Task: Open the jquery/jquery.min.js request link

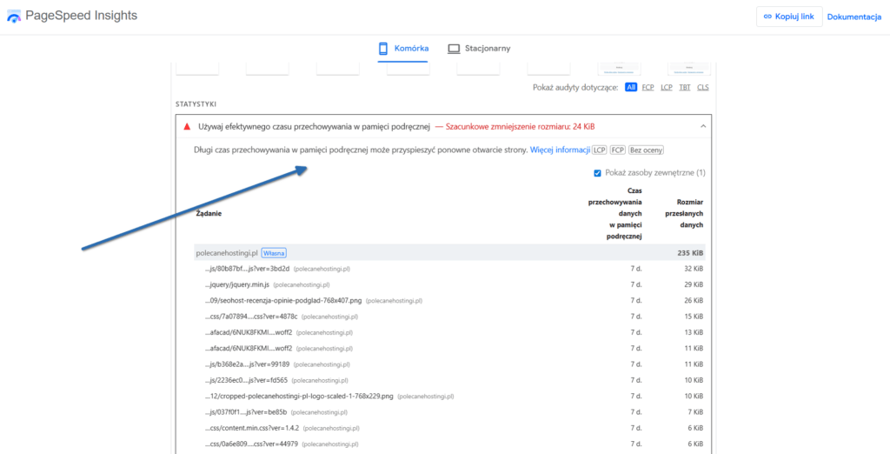Action: pyautogui.click(x=236, y=284)
